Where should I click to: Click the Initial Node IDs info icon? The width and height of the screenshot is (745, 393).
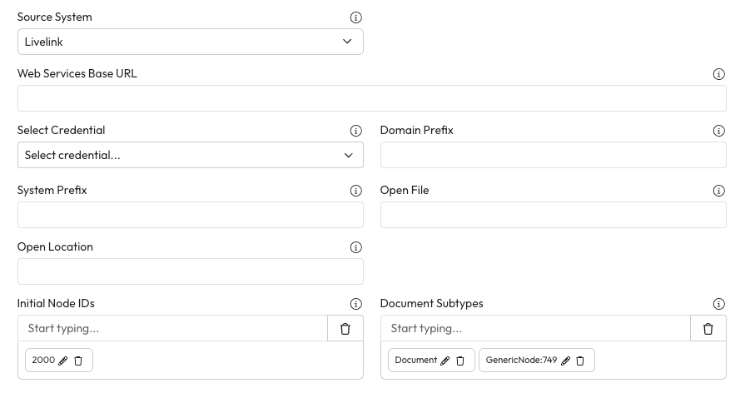click(x=356, y=304)
